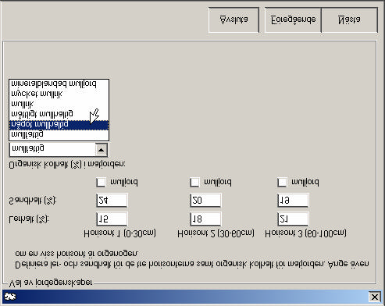Click the 'Sandhalt (%):' label
385x306 pixels.
[x=33, y=201]
